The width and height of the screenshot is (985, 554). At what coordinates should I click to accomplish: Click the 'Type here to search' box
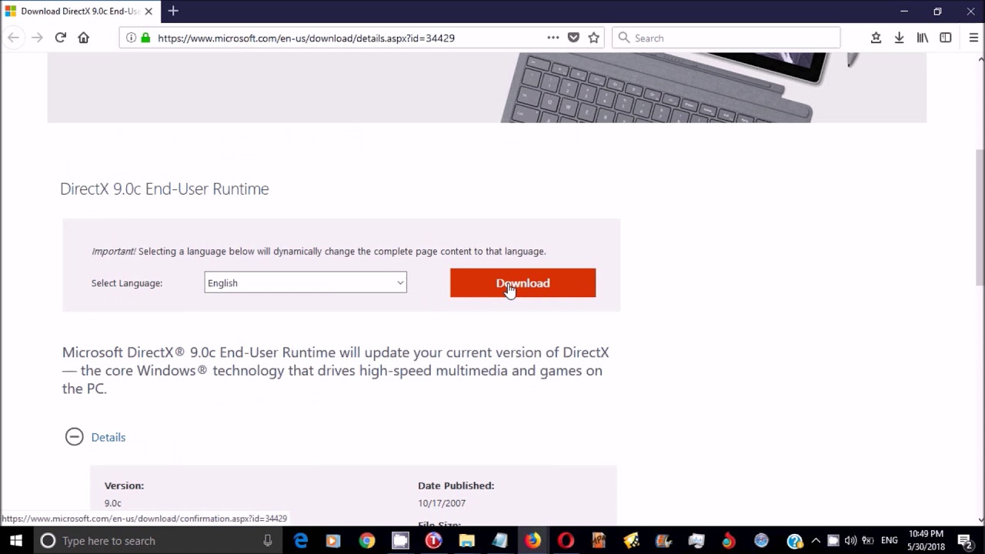(158, 541)
